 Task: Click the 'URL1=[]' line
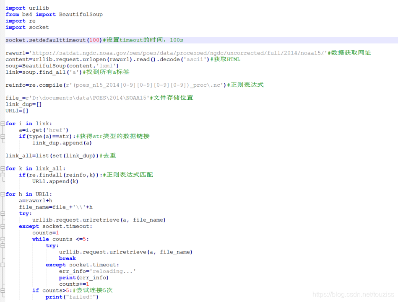pyautogui.click(x=17, y=111)
